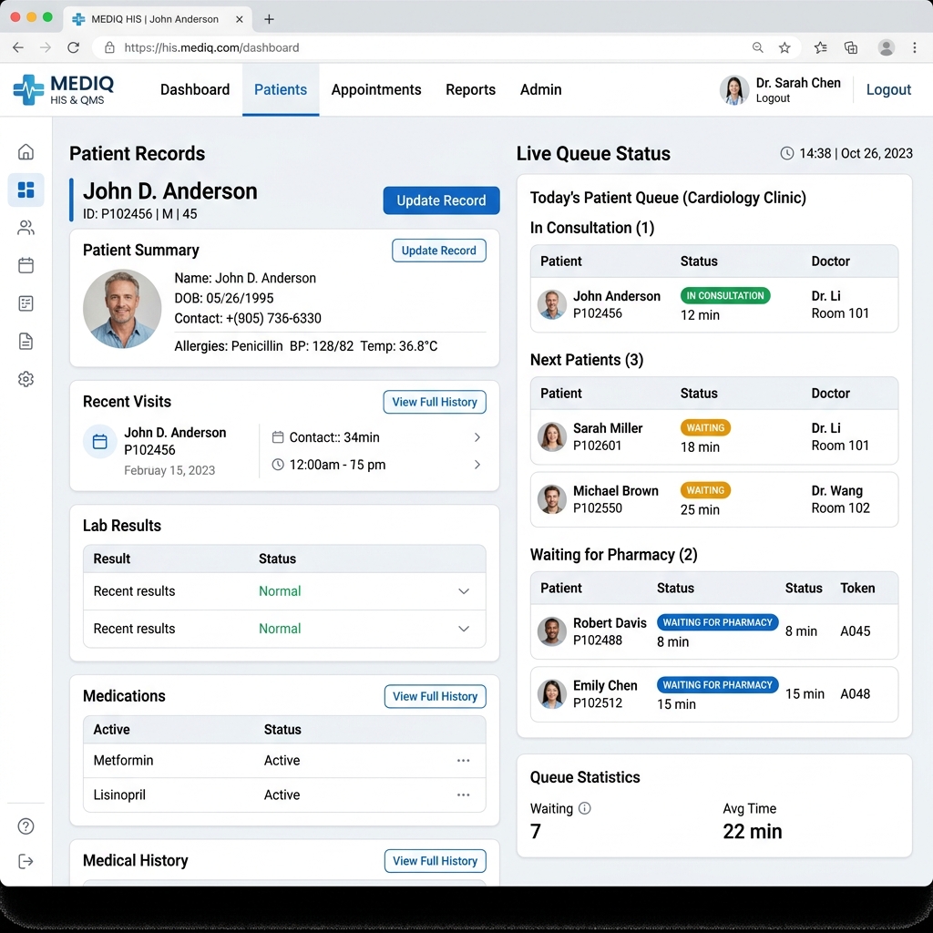Image resolution: width=933 pixels, height=933 pixels.
Task: Click token A048 in the pharmacy queue
Action: click(855, 693)
